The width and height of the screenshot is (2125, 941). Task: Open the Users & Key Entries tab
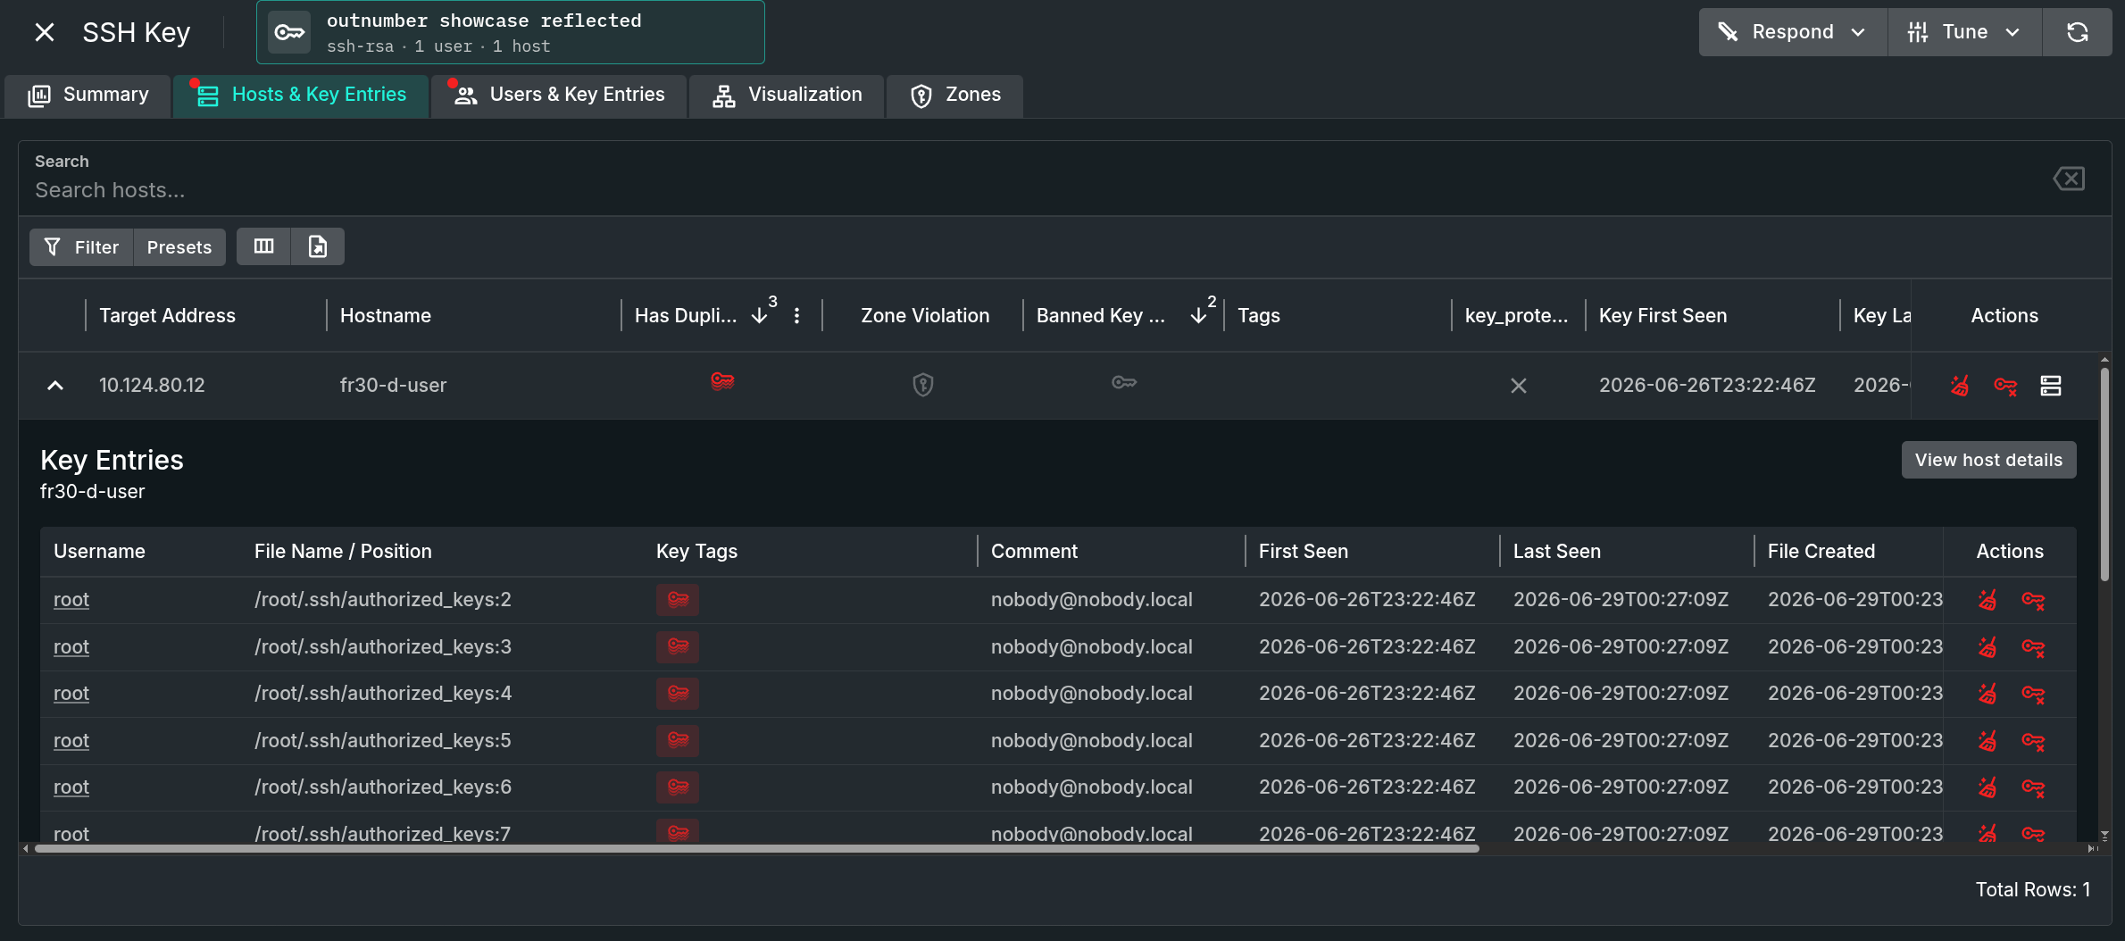tap(559, 95)
